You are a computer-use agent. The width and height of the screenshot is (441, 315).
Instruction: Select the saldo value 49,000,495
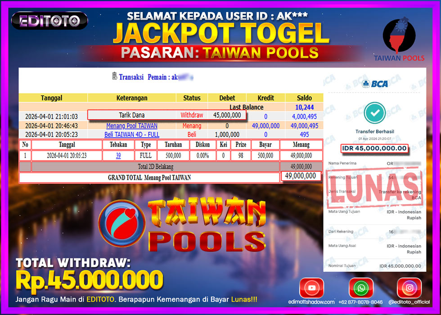(x=304, y=126)
